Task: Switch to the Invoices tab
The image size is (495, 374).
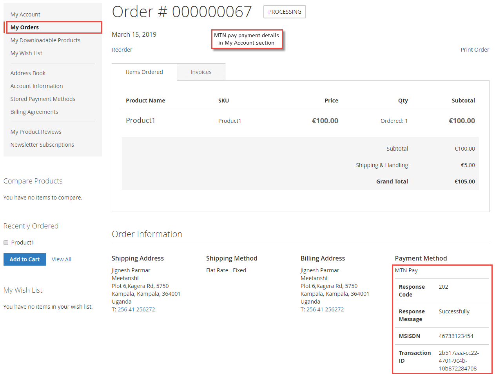Action: pyautogui.click(x=201, y=72)
